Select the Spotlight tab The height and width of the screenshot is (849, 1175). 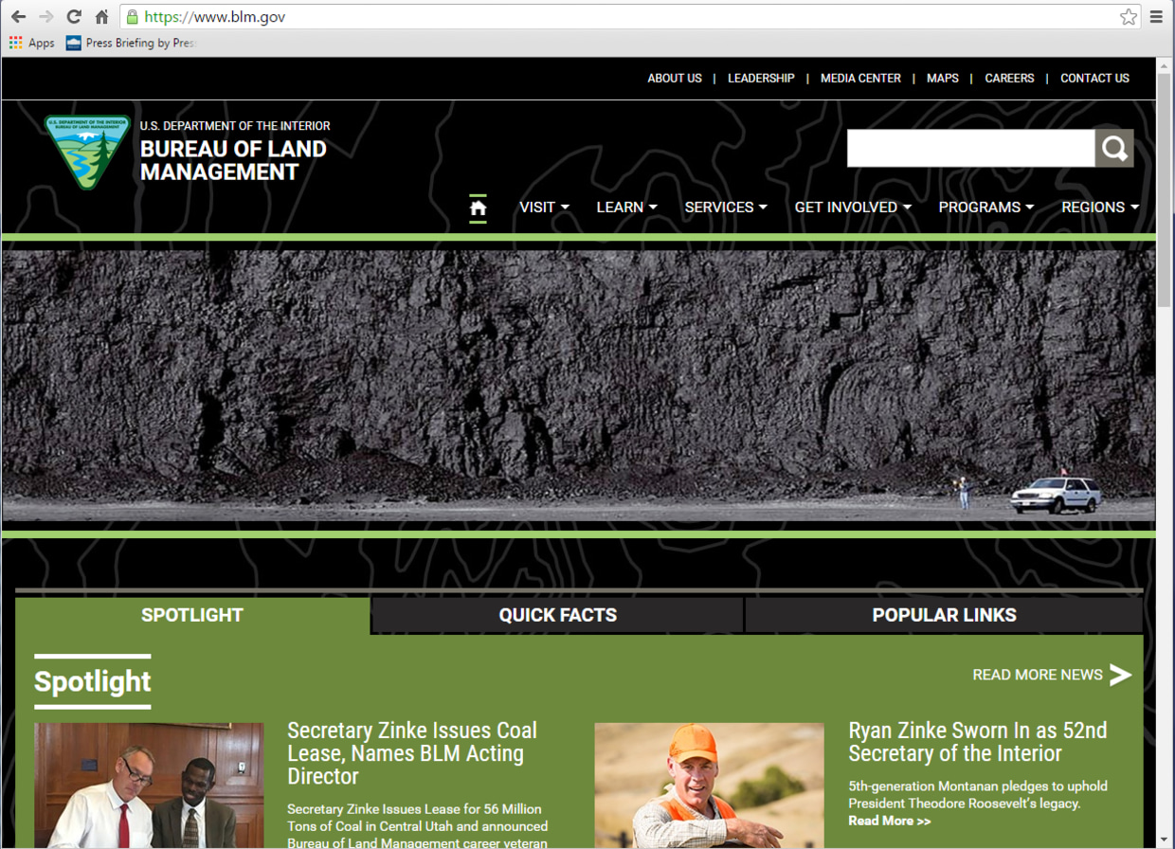pos(192,615)
